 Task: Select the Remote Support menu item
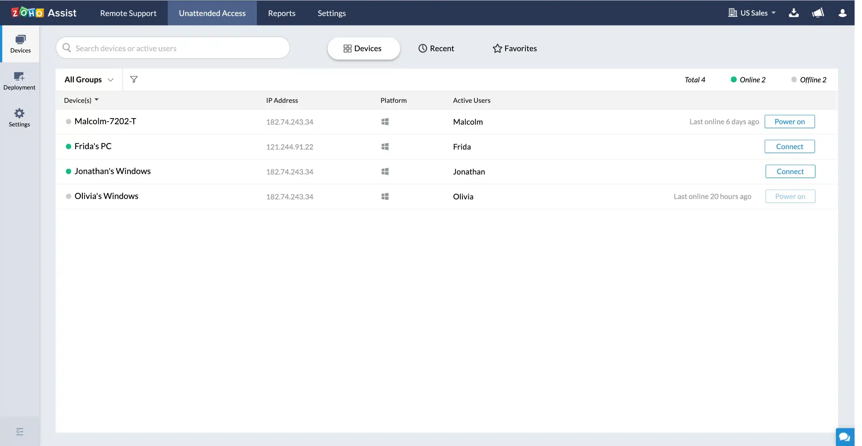[x=128, y=12]
